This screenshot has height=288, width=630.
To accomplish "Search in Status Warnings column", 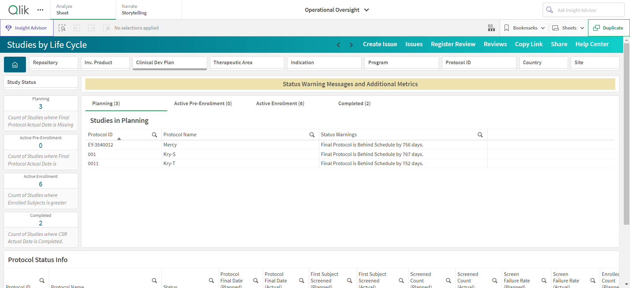I will tap(480, 135).
